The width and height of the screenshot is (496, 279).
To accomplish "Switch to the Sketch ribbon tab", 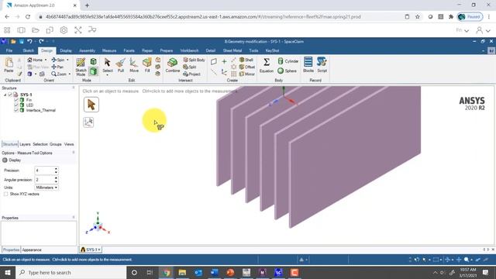I will point(28,50).
